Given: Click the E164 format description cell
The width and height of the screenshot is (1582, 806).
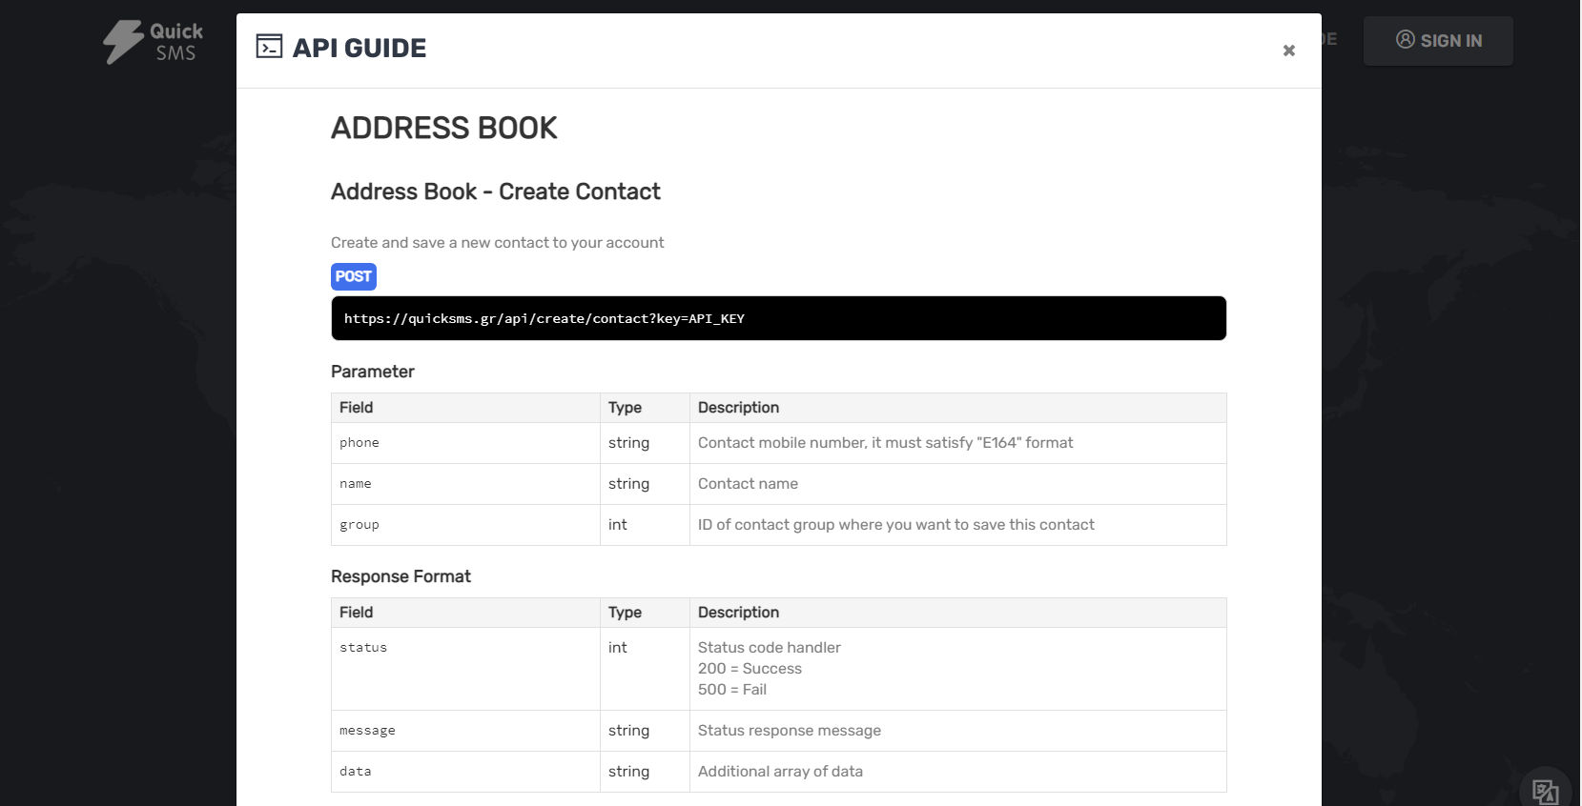Looking at the screenshot, I should click(x=957, y=443).
